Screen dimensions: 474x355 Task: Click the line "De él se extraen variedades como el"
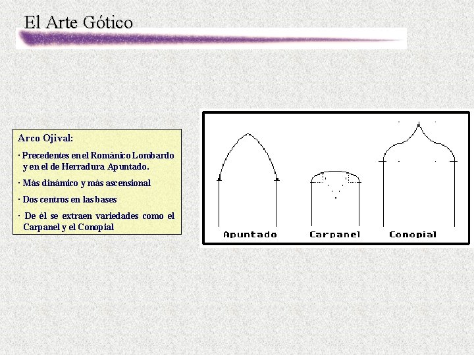99,216
